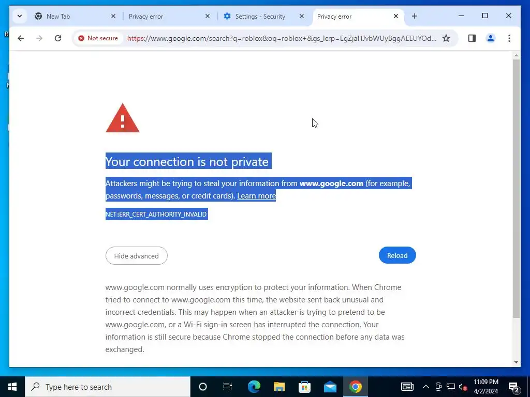Bookmark this page with star icon

coord(446,38)
